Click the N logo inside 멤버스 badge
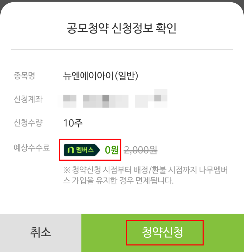Screen dimensions: 244x252 (x=71, y=150)
